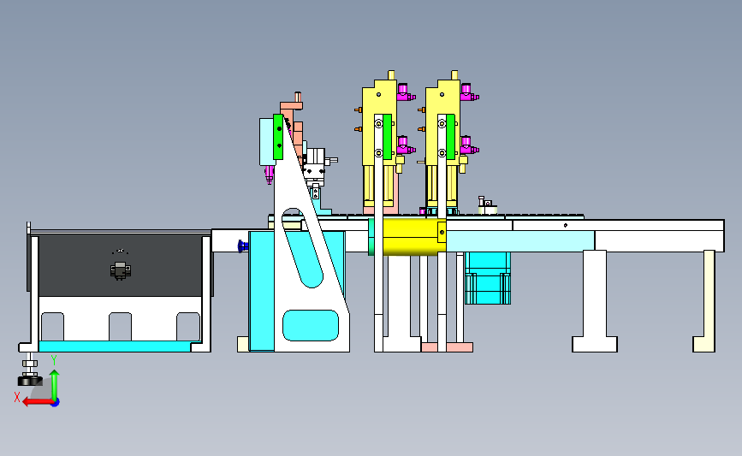
Task: Select the green slide block on the triangular bracket
Action: pyautogui.click(x=278, y=137)
